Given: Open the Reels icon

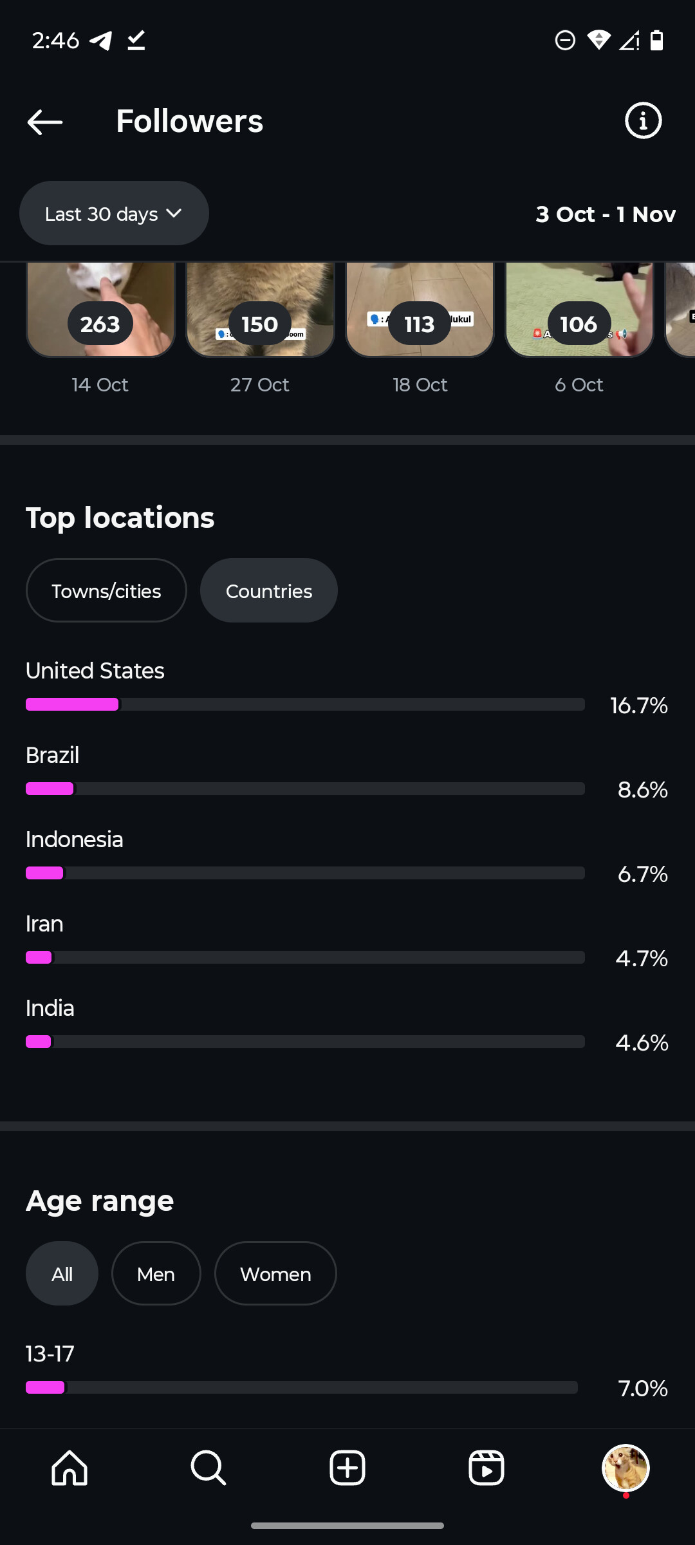Looking at the screenshot, I should click(x=486, y=1468).
